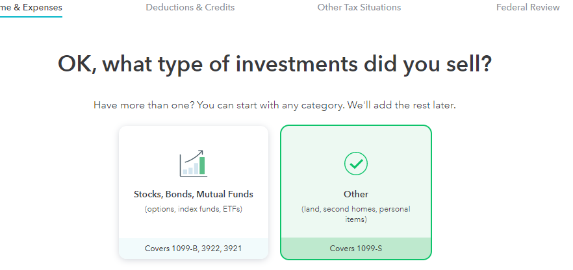
Task: Click "(options, index funds, ETFs)" description text
Action: click(194, 209)
